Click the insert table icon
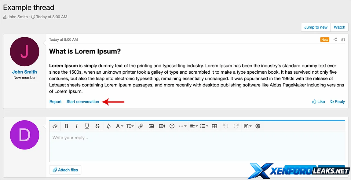 214,126
